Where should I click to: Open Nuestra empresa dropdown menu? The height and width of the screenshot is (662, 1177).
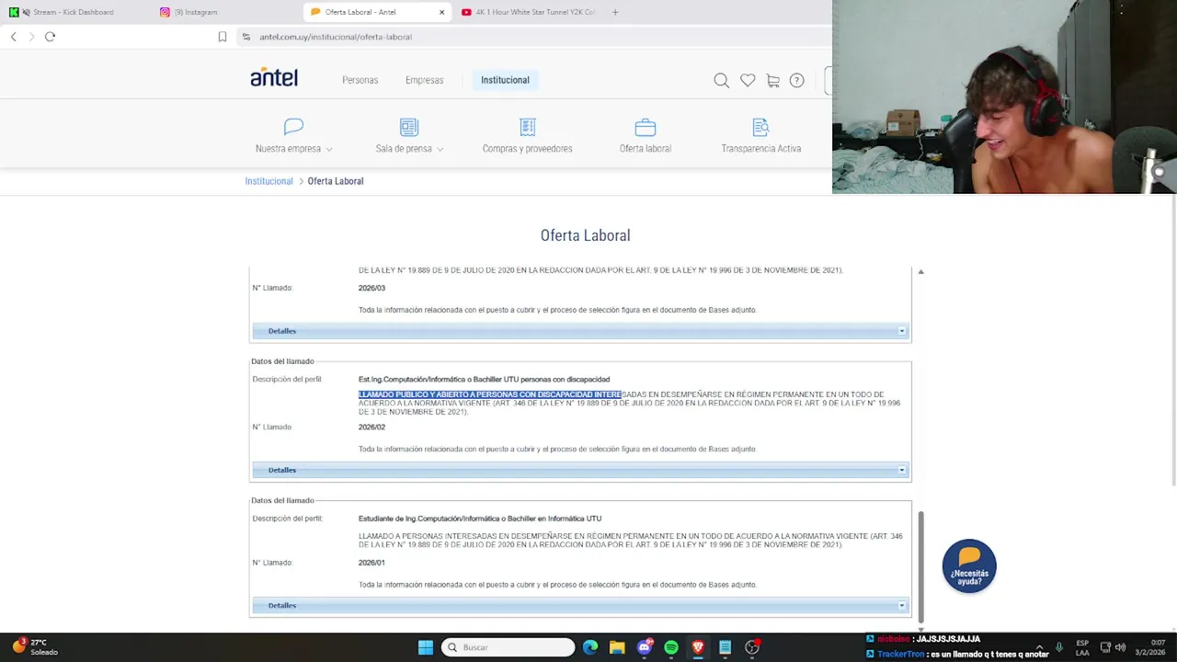click(293, 148)
